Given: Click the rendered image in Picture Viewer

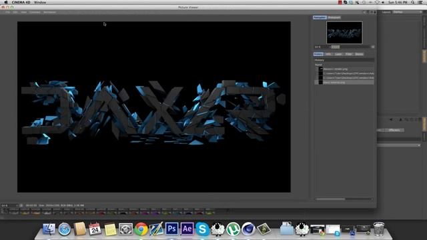Looking at the screenshot, I should [154, 107].
